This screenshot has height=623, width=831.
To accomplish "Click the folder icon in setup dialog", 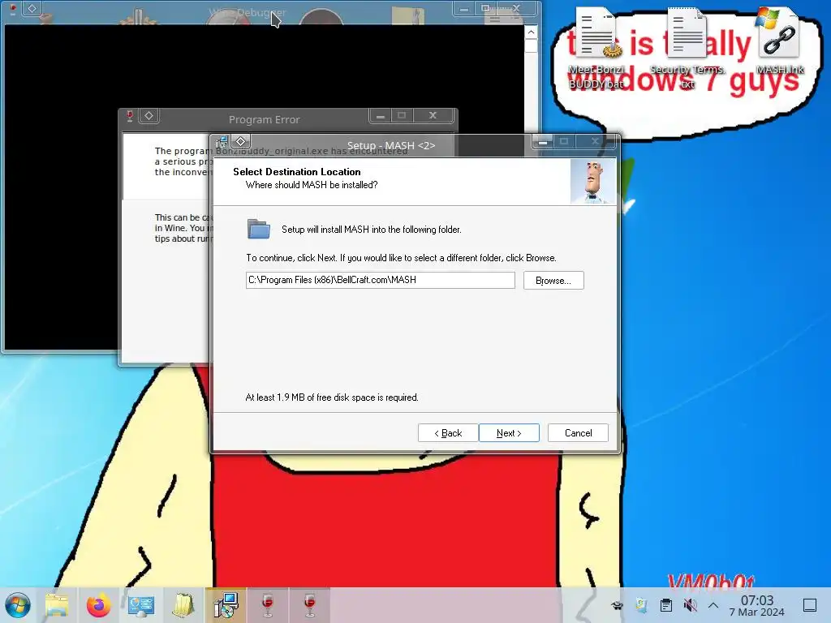I will click(259, 229).
